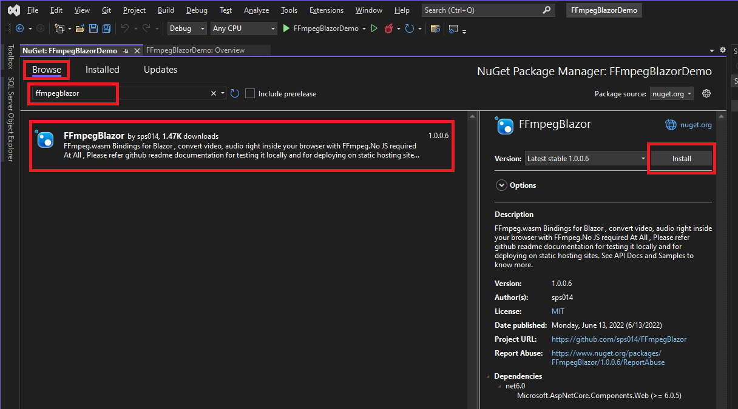Switch to FFmpegBlazorDemo: Overview tab

(195, 50)
